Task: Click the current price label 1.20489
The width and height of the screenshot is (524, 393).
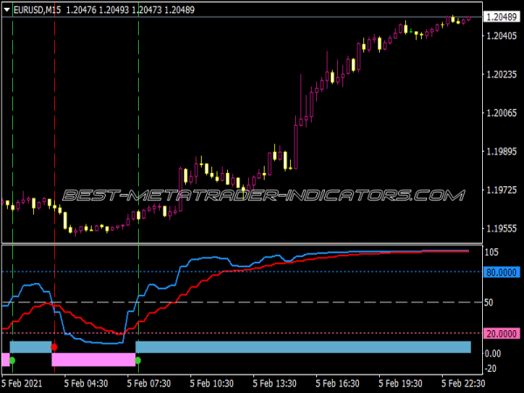Action: point(500,17)
